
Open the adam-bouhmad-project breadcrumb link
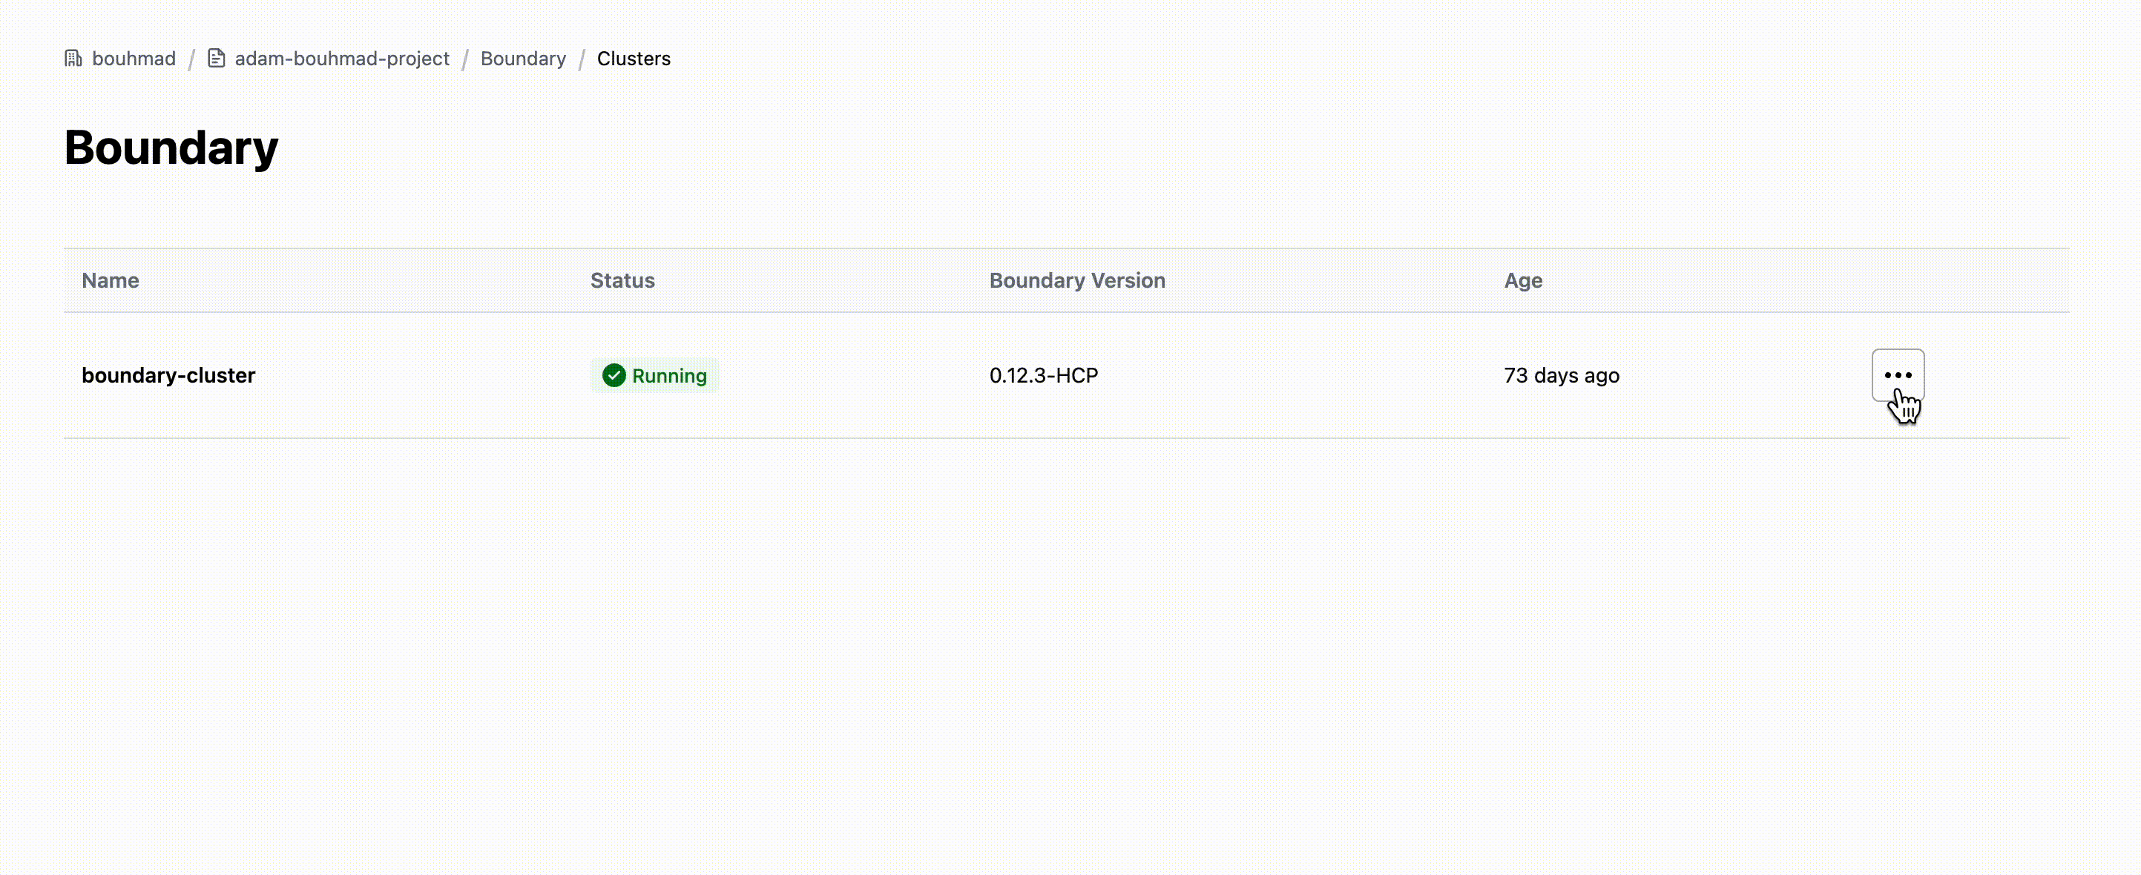click(341, 59)
